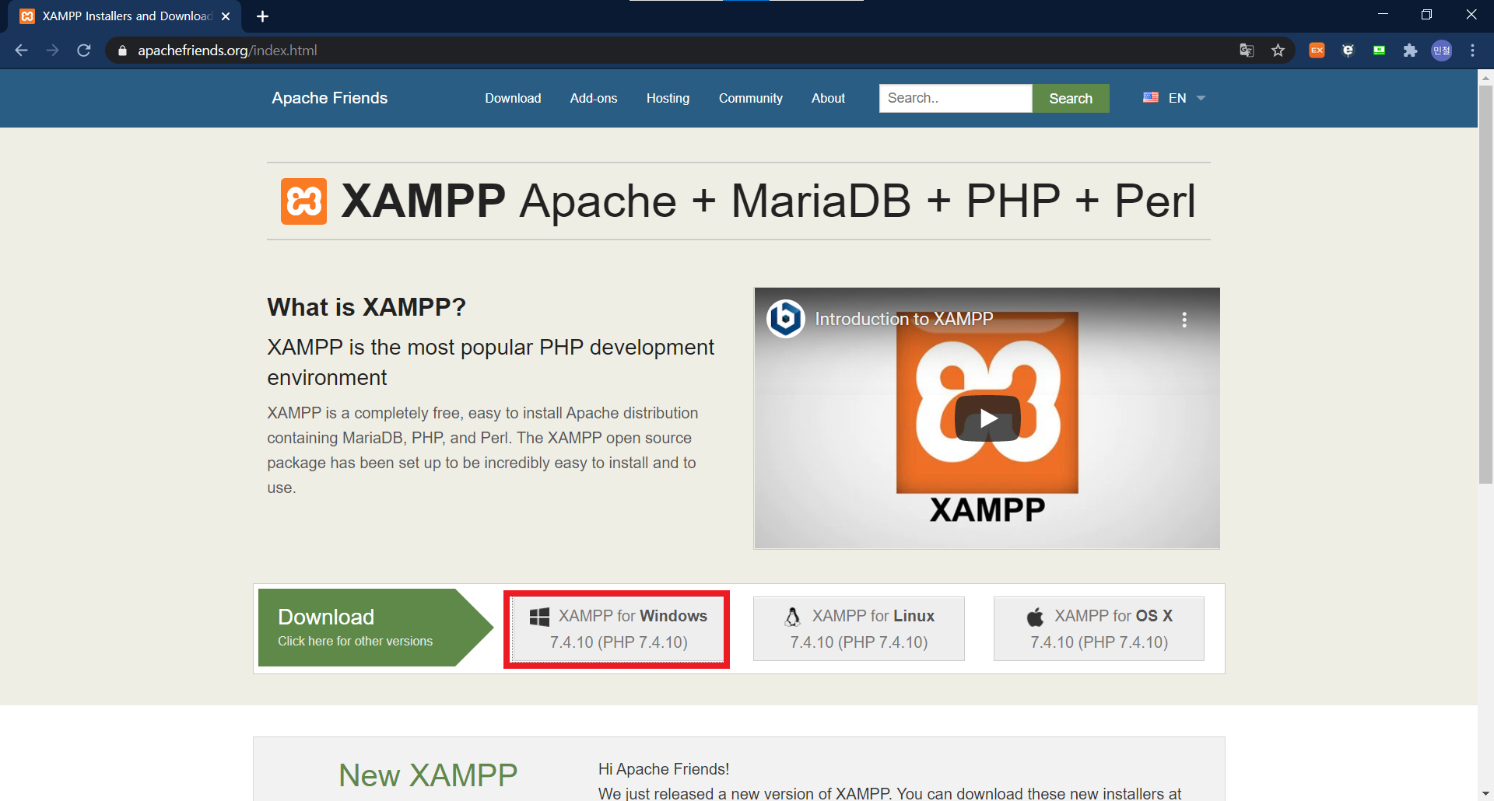Viewport: 1494px width, 801px height.
Task: Click the page vertical scrollbar thumb
Action: (x=1485, y=284)
